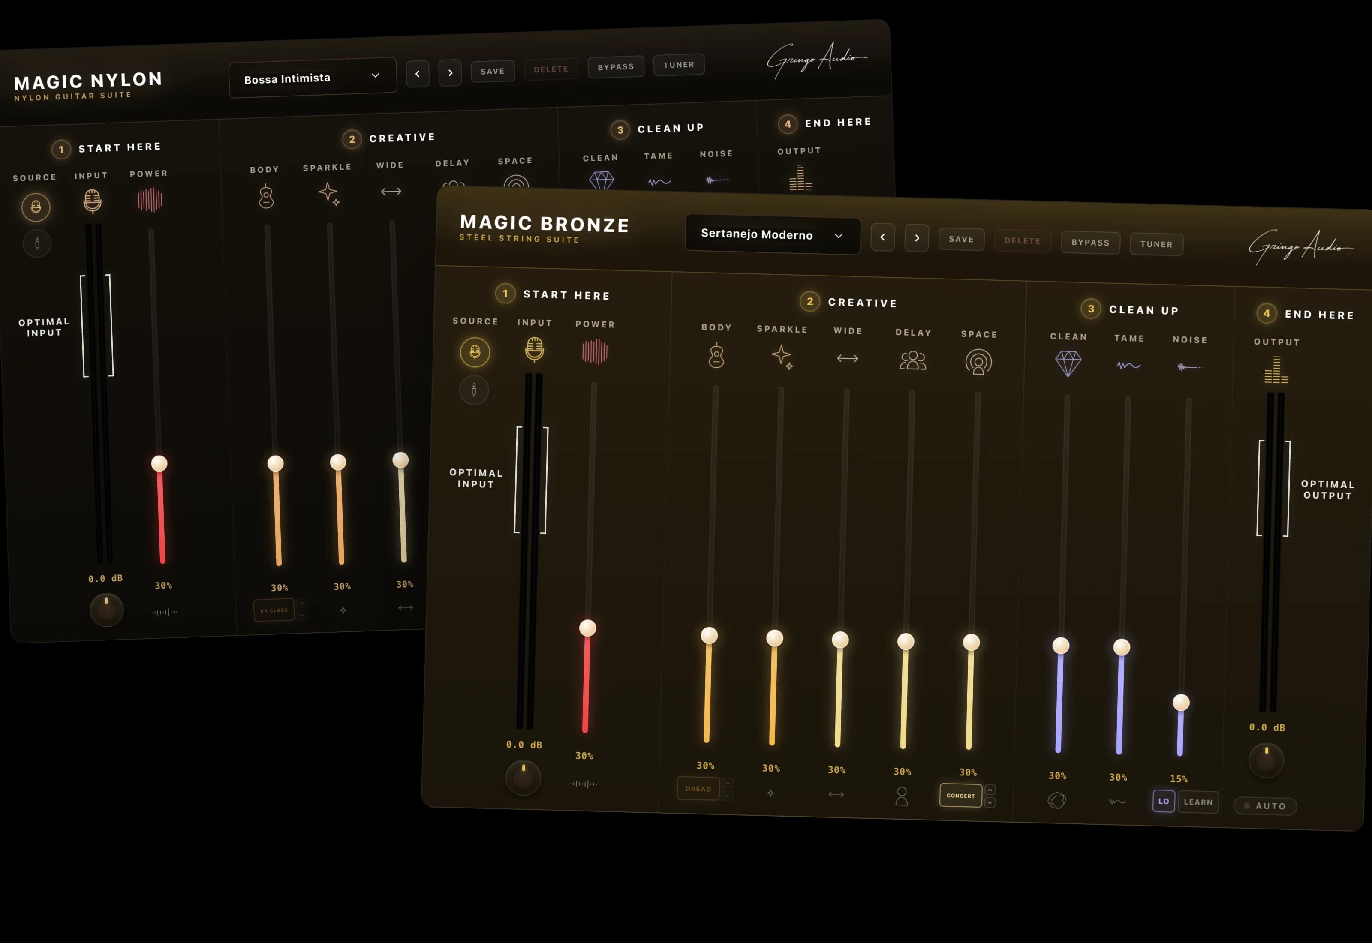The height and width of the screenshot is (943, 1372).
Task: Click the Body guitar icon in Magic Nylon
Action: tap(266, 196)
